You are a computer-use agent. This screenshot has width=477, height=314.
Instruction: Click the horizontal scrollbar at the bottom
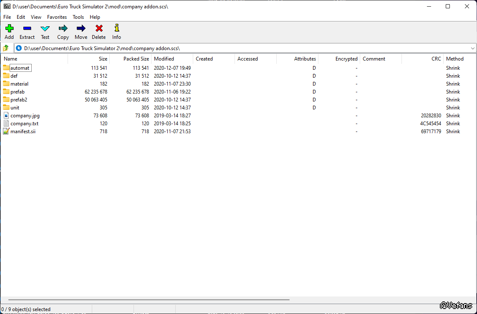coord(149,300)
